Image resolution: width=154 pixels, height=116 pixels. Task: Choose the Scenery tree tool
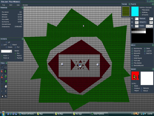click(x=6, y=81)
